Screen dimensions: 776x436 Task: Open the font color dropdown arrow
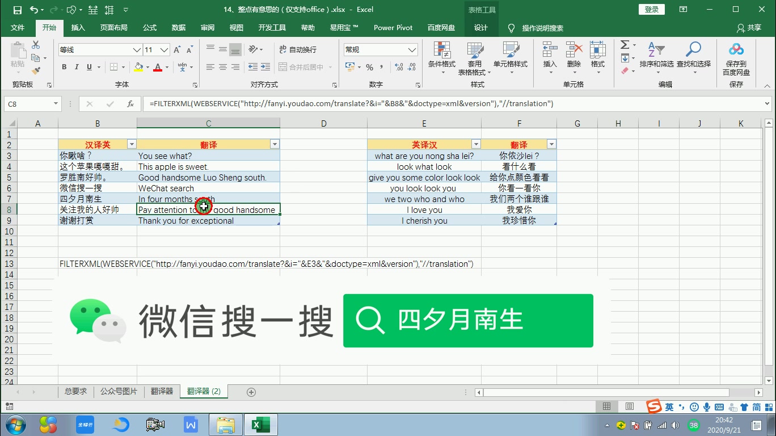(167, 67)
